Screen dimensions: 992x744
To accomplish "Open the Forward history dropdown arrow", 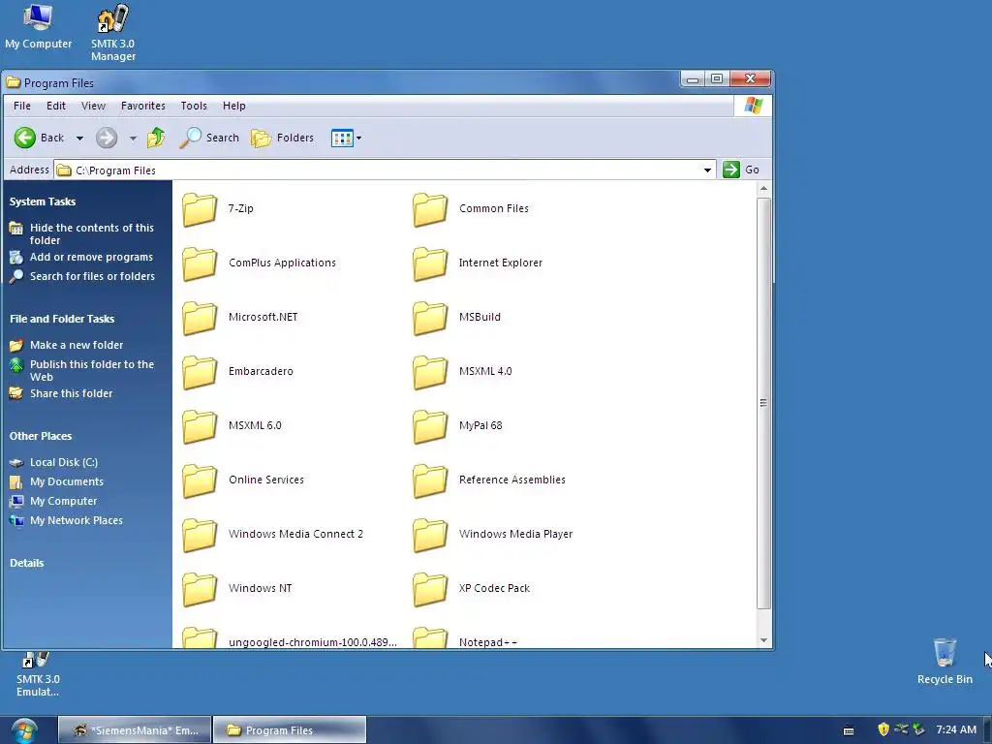I will tap(132, 138).
